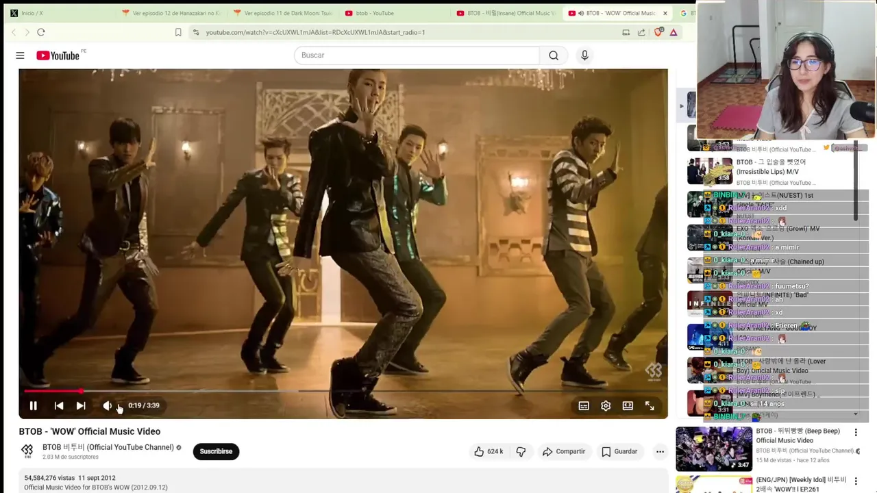Screen dimensions: 877x493
Task: Dislike the video with thumbs down
Action: tap(521, 451)
